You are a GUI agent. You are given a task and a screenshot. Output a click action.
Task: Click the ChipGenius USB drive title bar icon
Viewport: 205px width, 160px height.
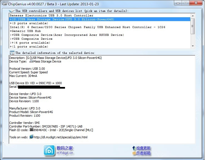click(4, 4)
